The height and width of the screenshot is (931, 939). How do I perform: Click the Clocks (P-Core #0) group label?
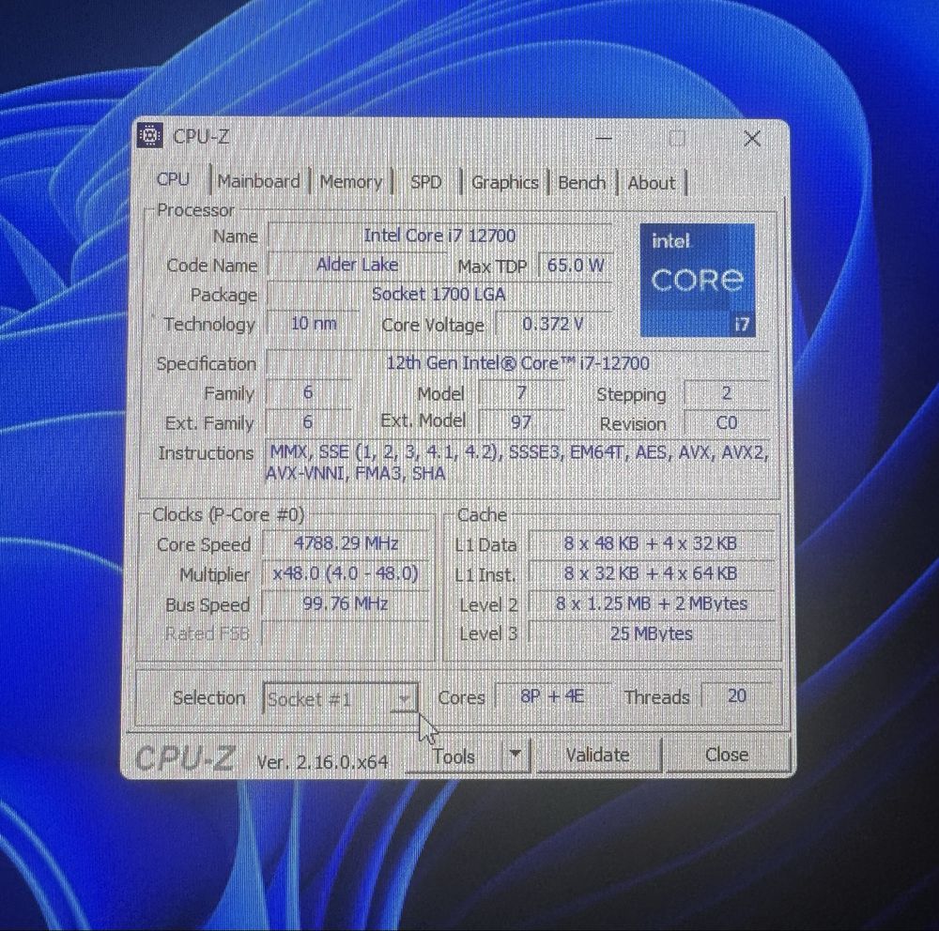(228, 514)
